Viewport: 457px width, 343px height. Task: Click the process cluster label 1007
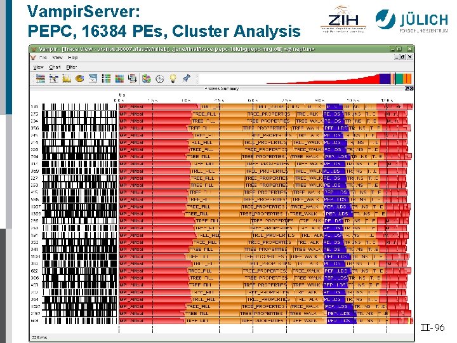click(x=36, y=206)
